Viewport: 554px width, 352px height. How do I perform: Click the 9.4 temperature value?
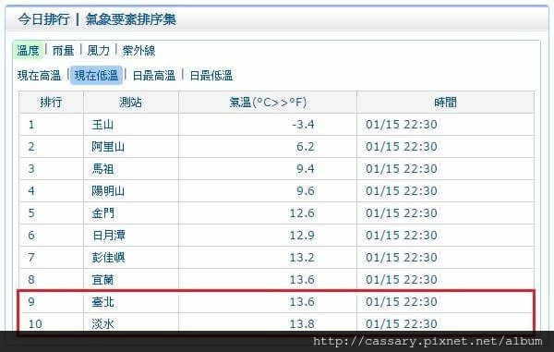pos(306,169)
